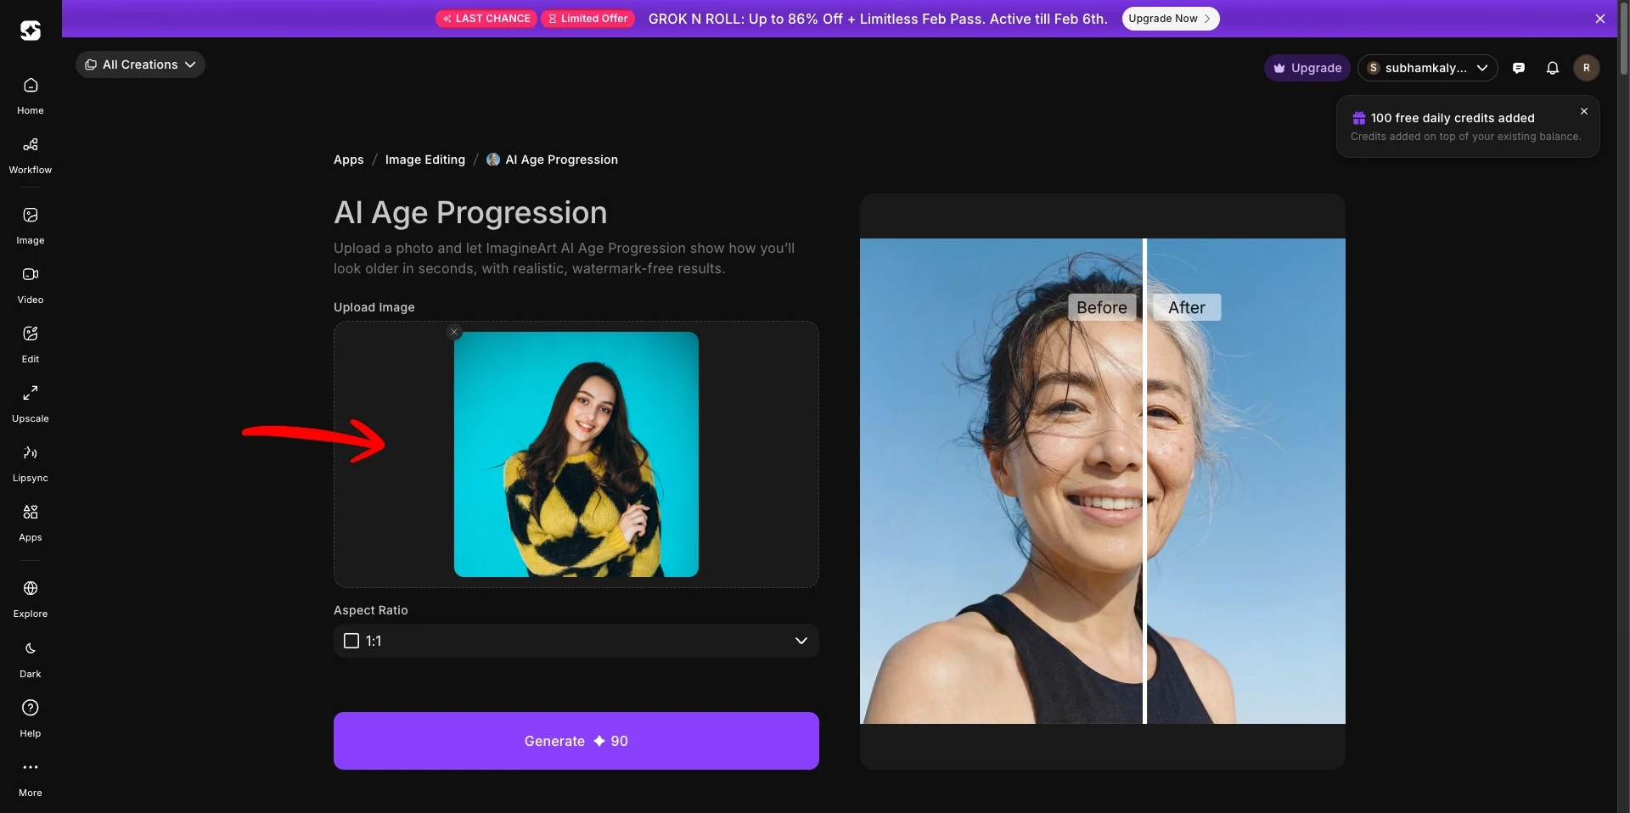Navigate to Image Editing breadcrumb
The height and width of the screenshot is (813, 1630).
coord(424,160)
